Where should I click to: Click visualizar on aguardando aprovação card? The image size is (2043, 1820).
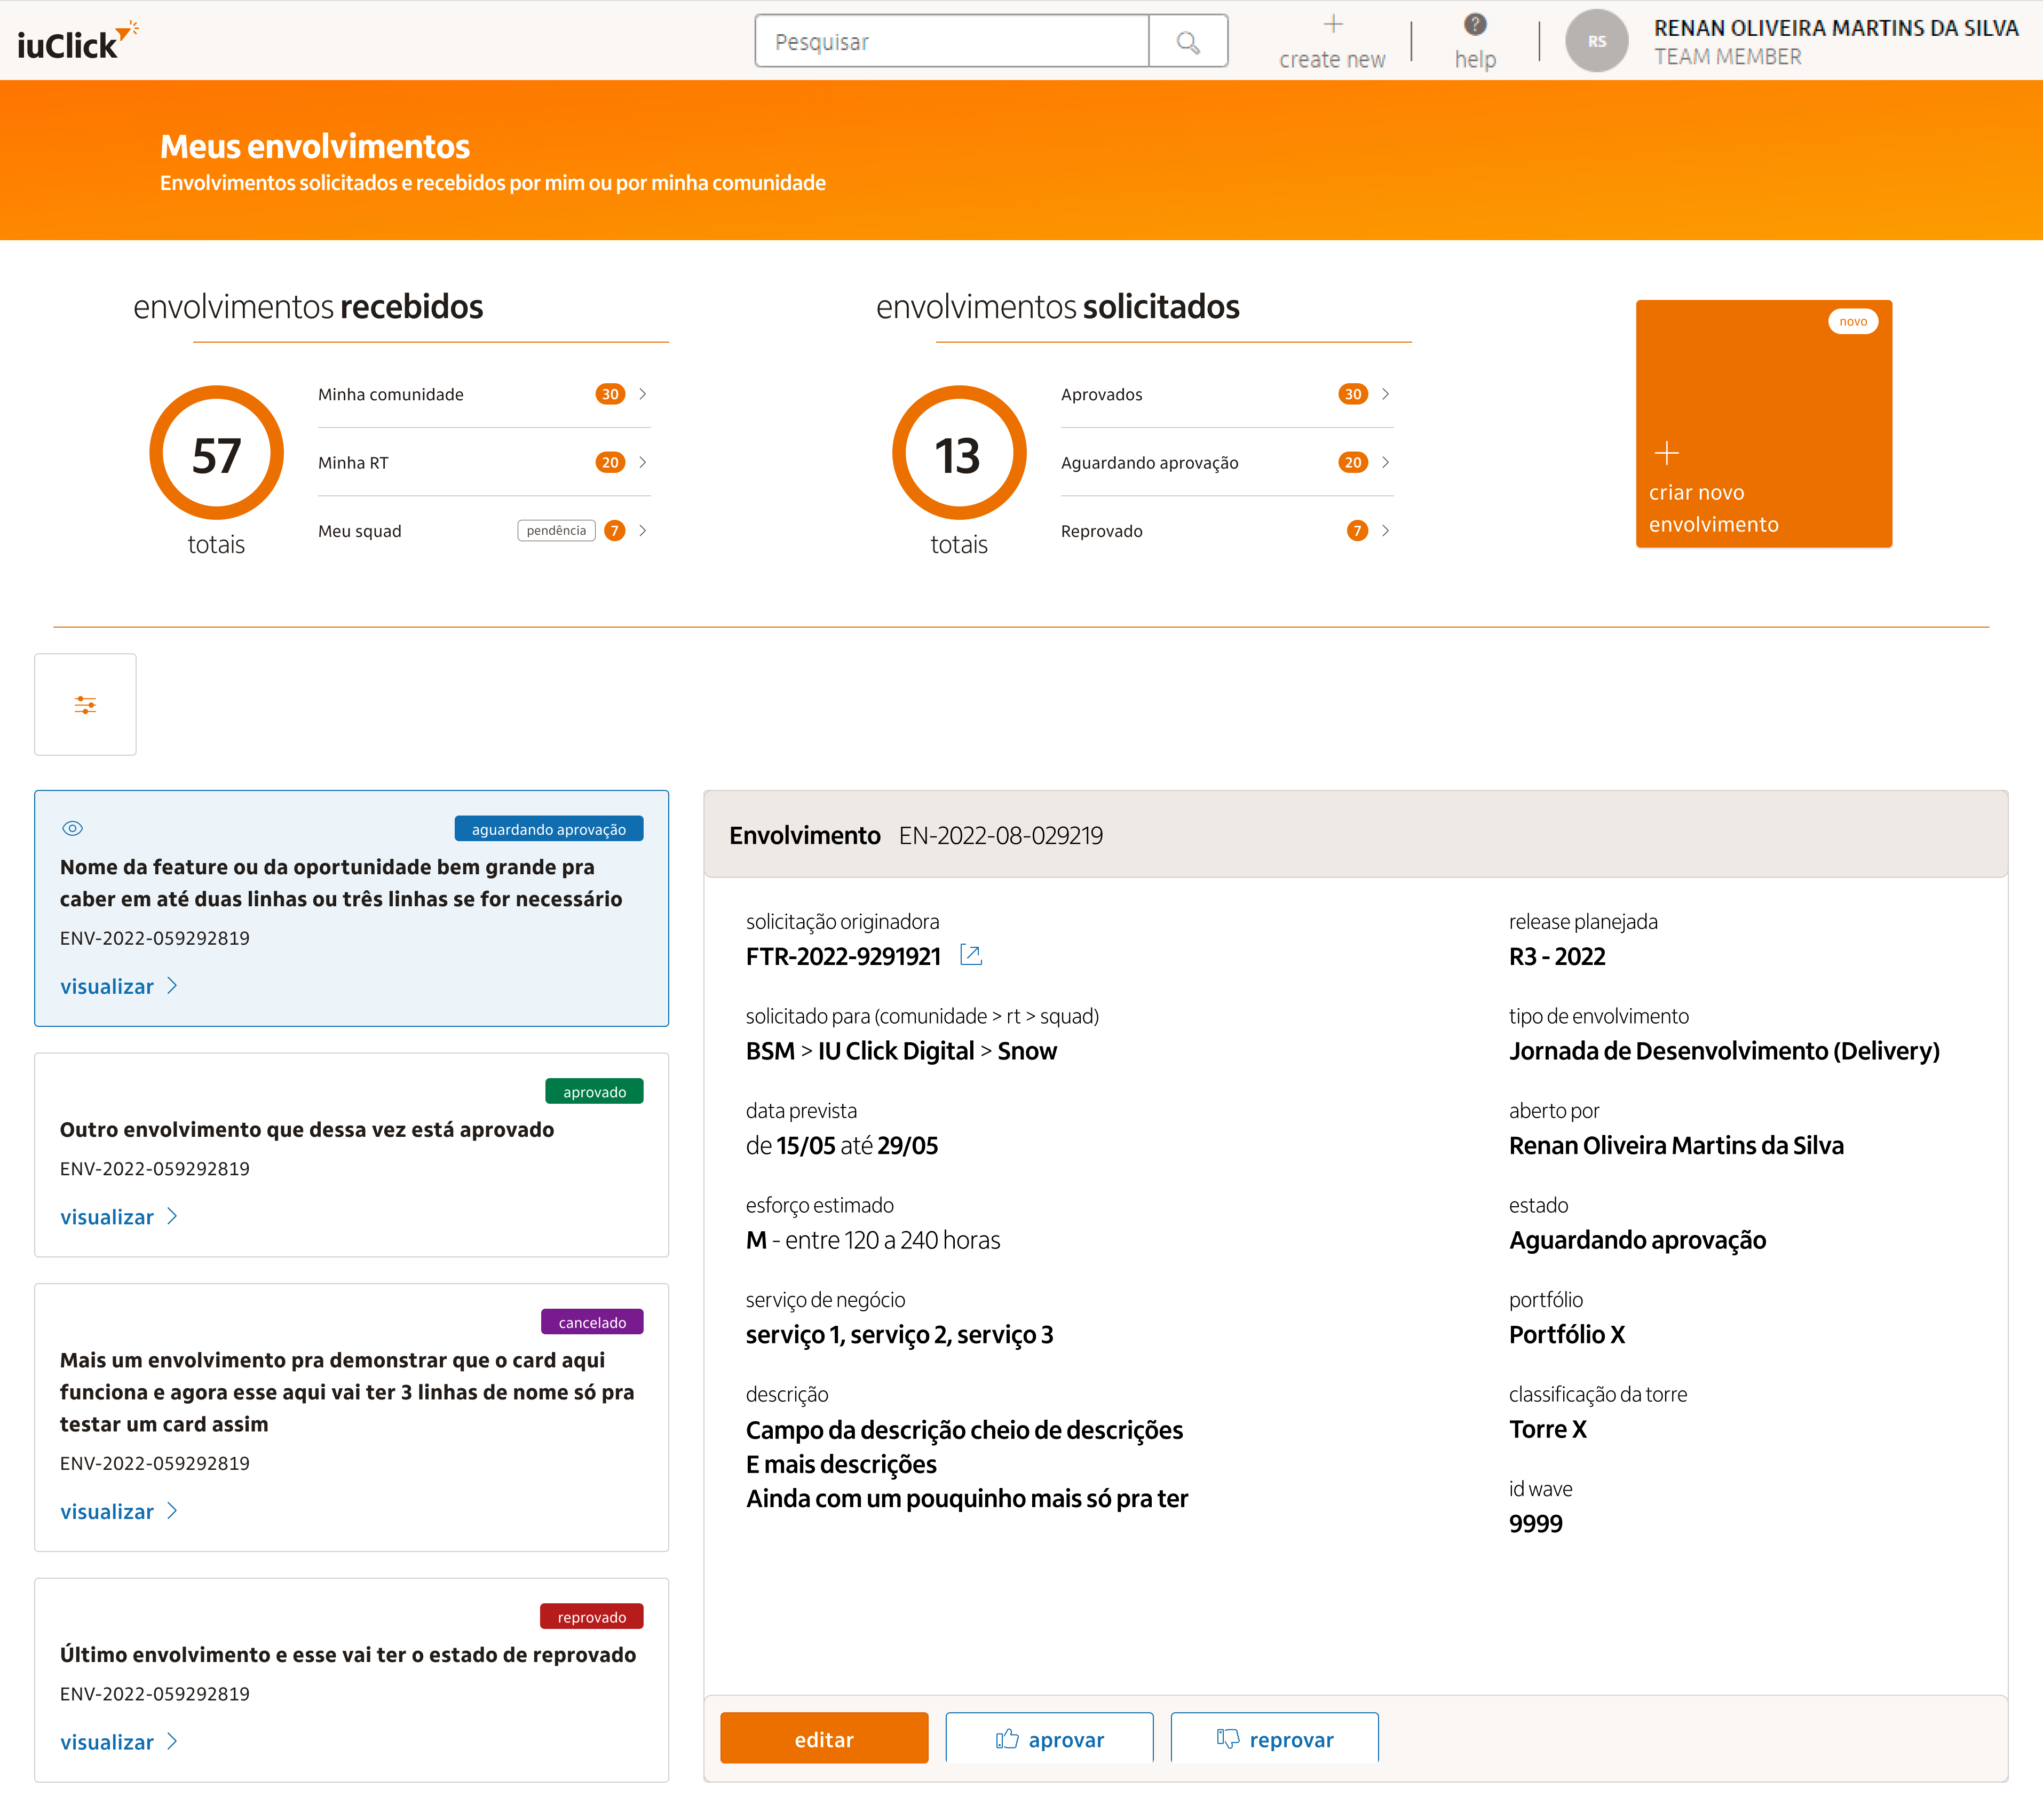pos(107,986)
